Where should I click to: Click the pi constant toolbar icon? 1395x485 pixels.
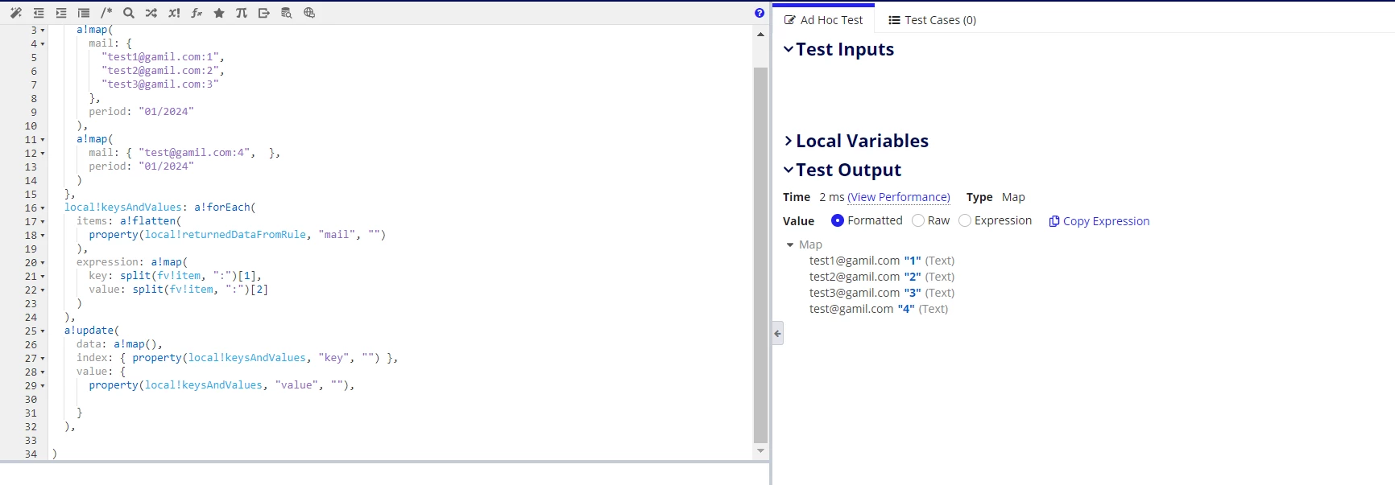click(242, 13)
